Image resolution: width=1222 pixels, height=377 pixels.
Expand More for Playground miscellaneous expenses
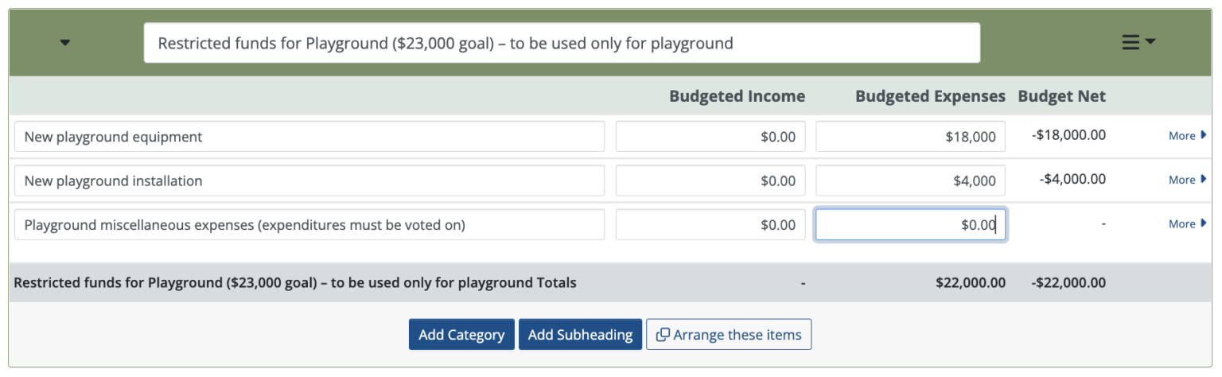(x=1186, y=224)
